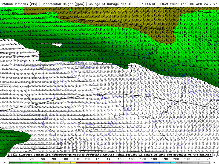Click the 190 value on the color scale
Screen dimensions: 219x164
click(165, 159)
